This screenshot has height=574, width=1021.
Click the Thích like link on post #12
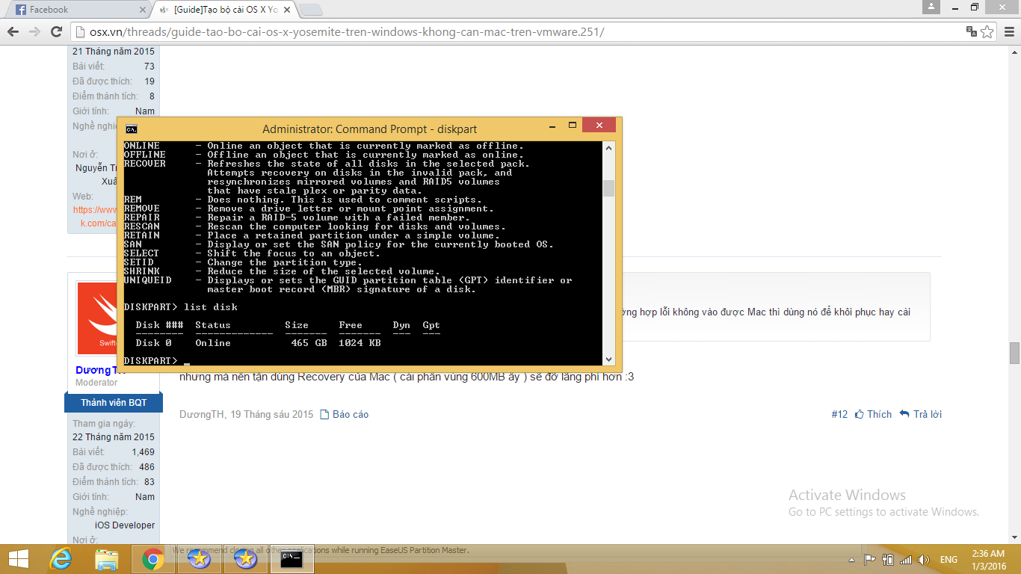coord(873,414)
